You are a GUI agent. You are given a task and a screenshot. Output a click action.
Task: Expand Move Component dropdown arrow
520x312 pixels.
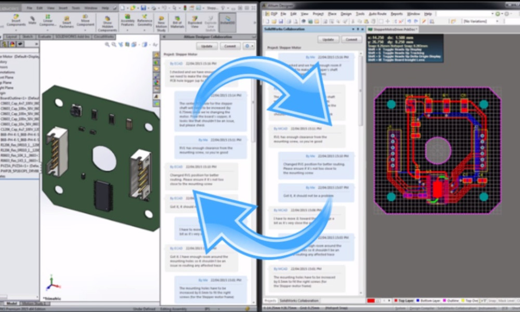(85, 30)
